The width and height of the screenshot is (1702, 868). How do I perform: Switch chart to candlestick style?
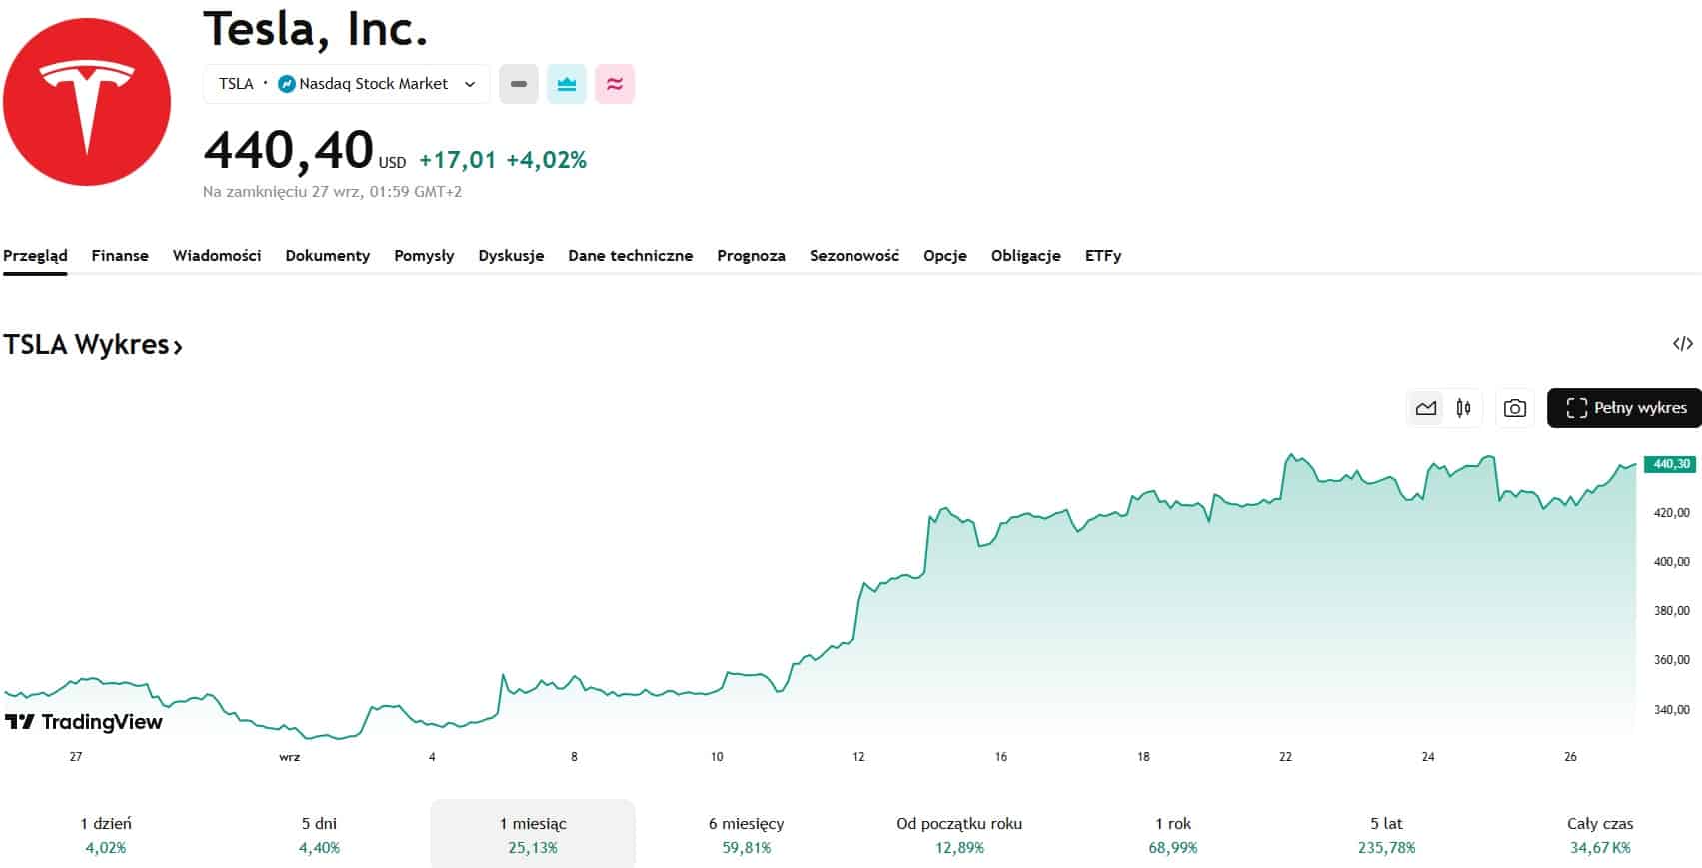tap(1463, 408)
